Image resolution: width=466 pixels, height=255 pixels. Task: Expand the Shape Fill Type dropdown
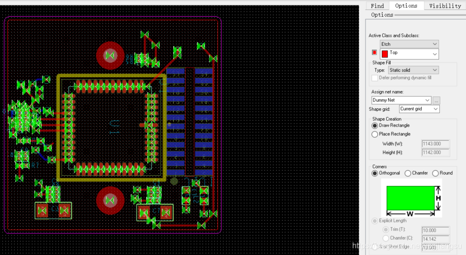point(412,70)
